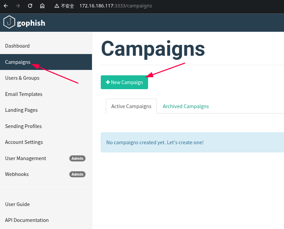Image resolution: width=284 pixels, height=229 pixels.
Task: Open Users & Groups page
Action: pyautogui.click(x=22, y=78)
